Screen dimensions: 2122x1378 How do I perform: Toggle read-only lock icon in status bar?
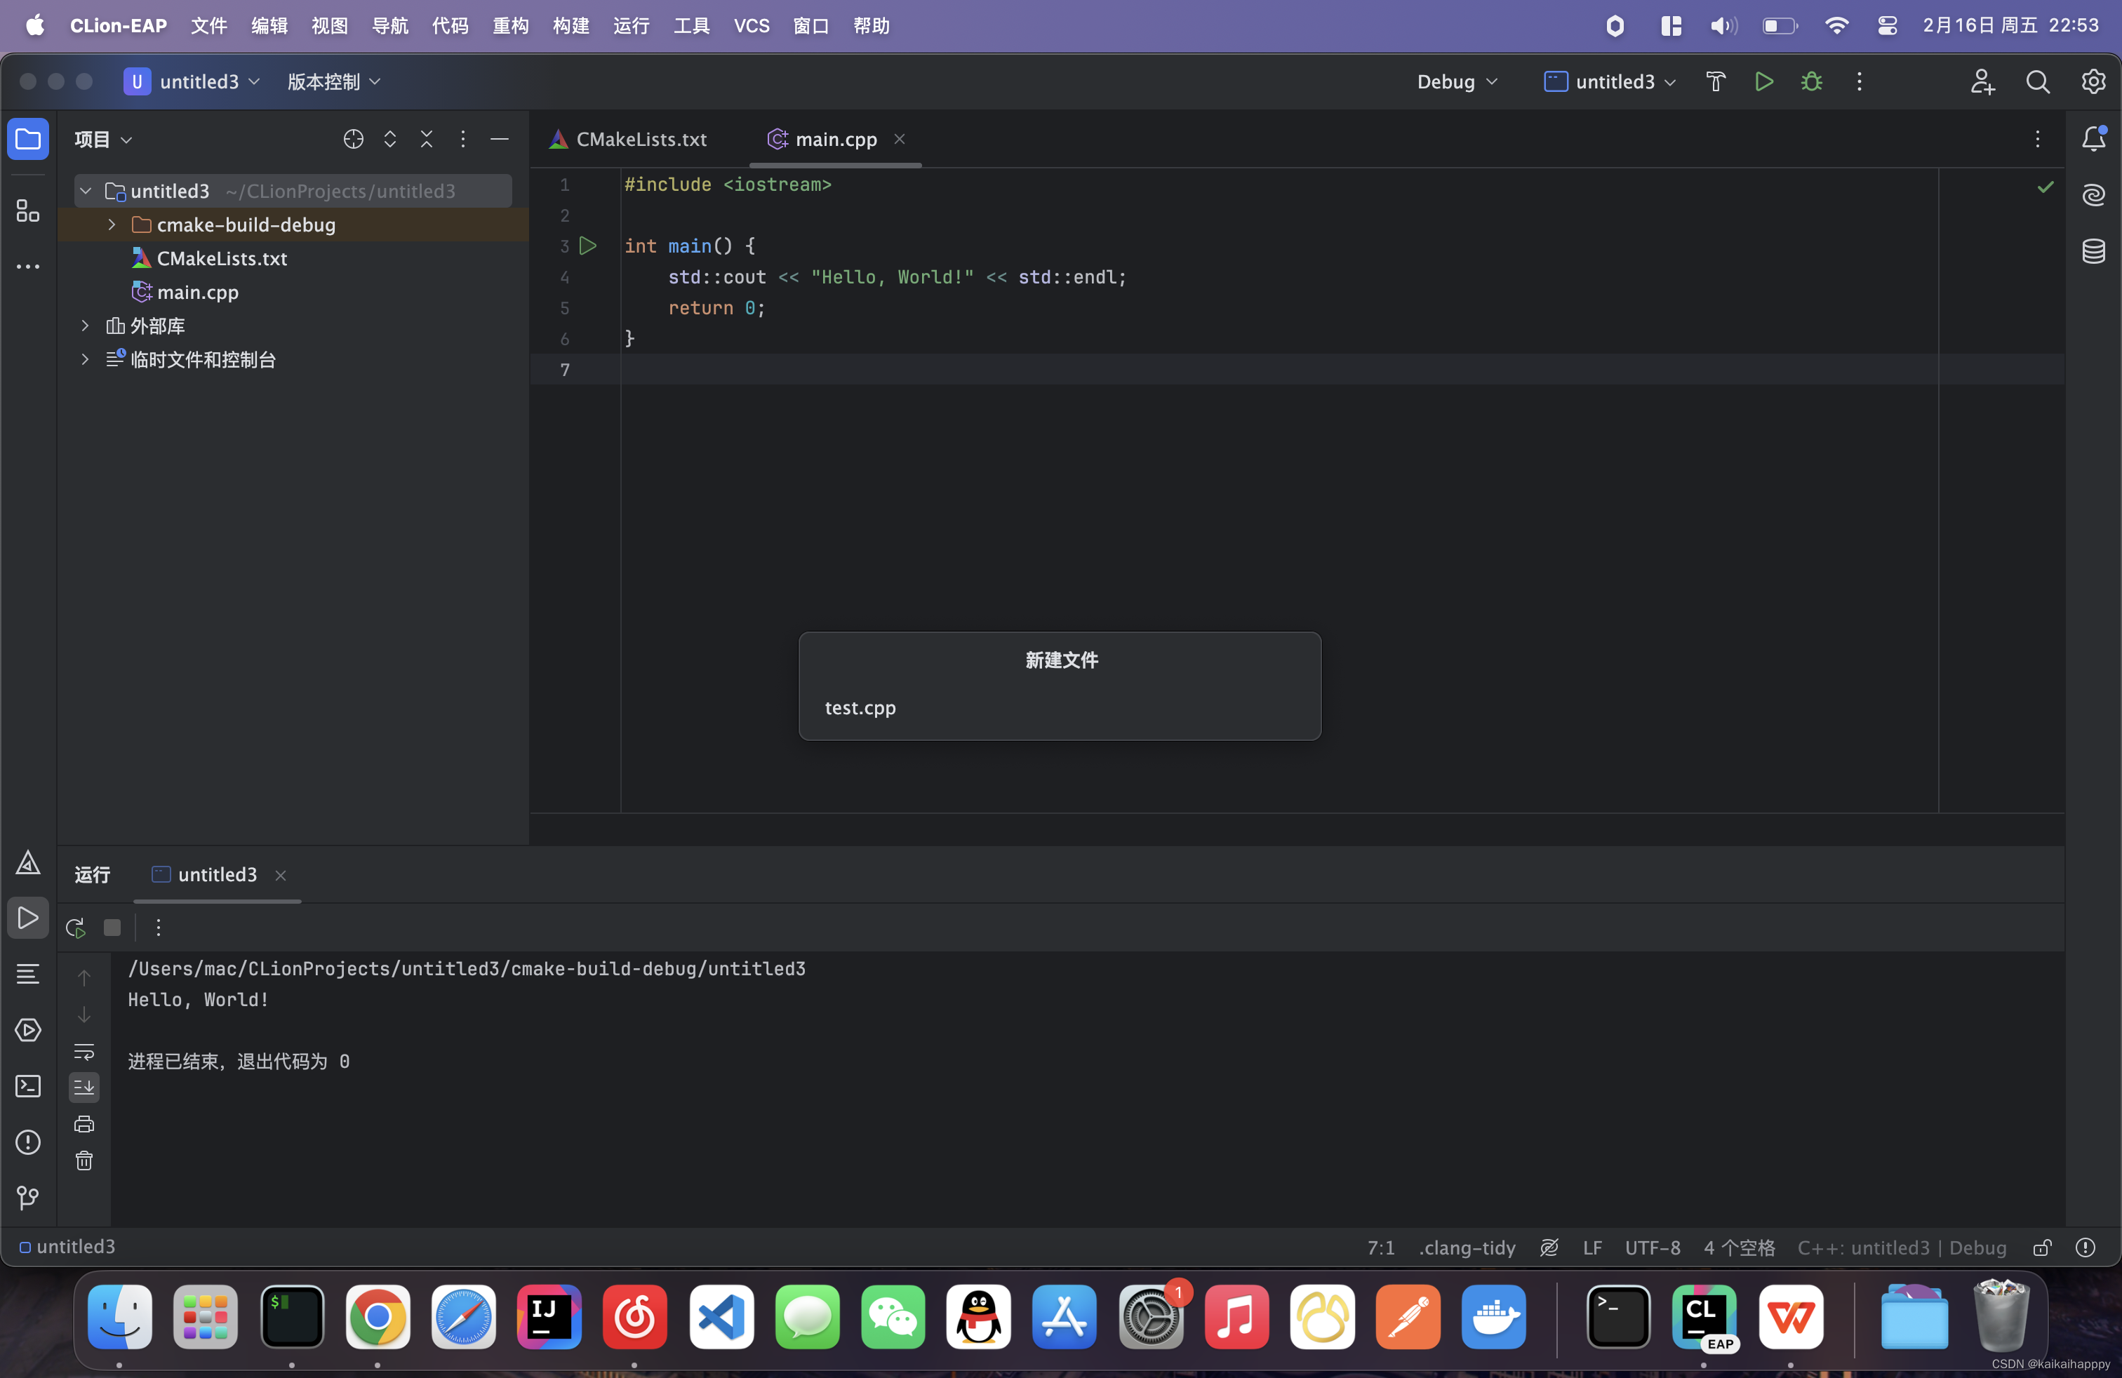tap(2043, 1247)
